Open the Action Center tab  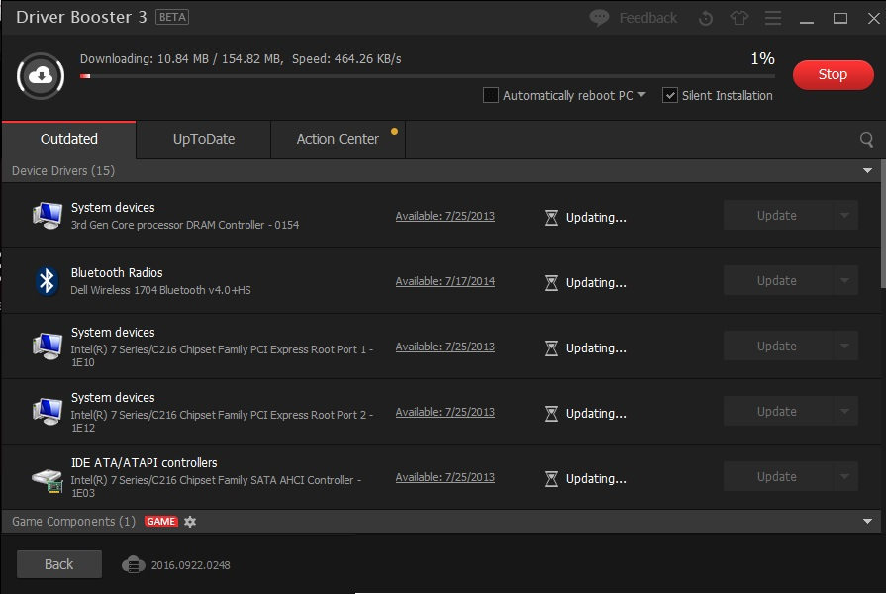click(x=338, y=139)
